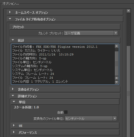Click the ファイル作成者 line in statistics box
The image size is (134, 137).
point(55,47)
